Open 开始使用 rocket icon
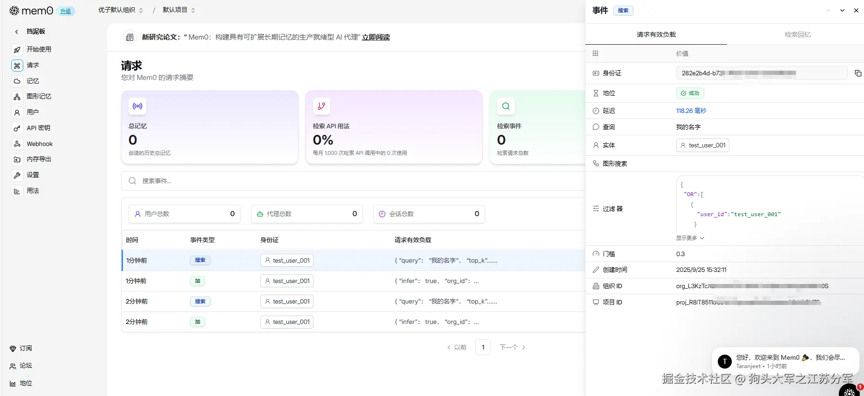 tap(17, 50)
